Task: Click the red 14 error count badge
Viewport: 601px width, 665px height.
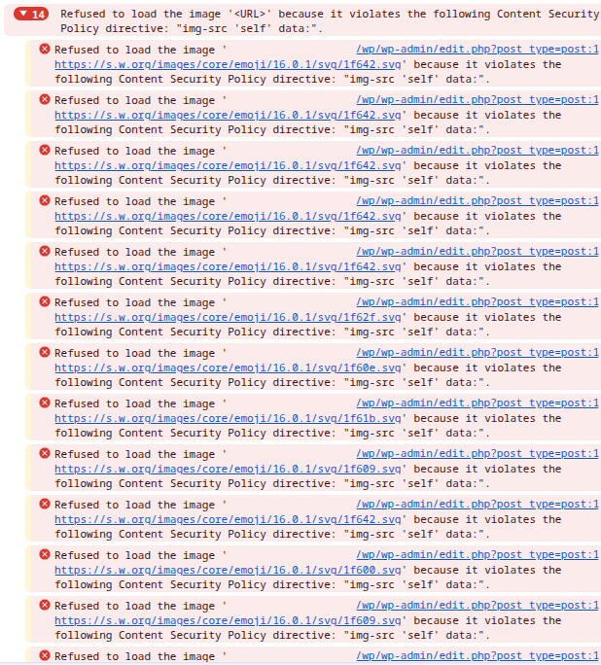Action: (x=31, y=14)
